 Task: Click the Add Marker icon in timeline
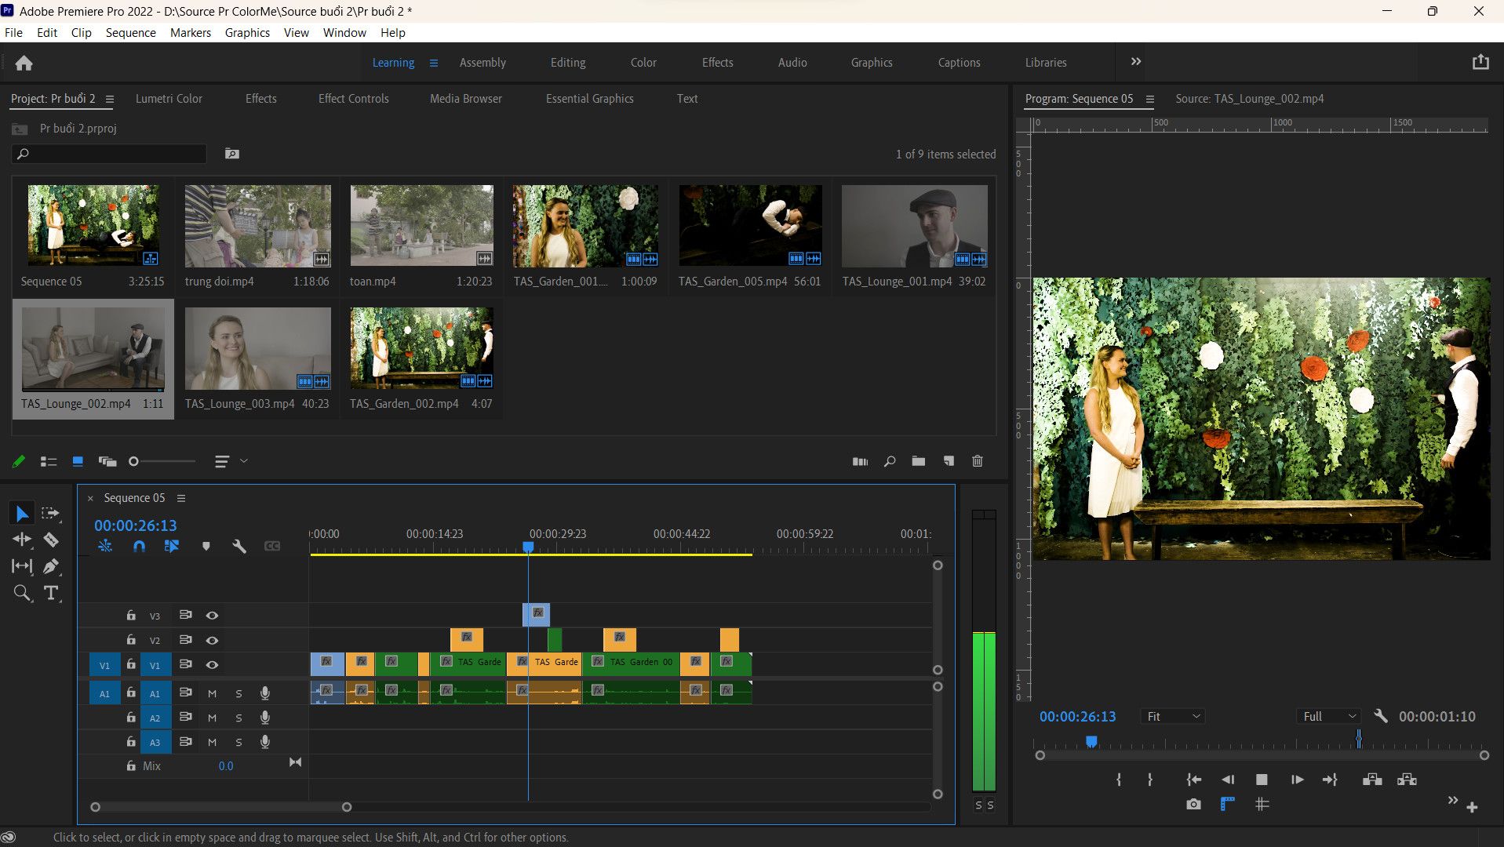(206, 546)
